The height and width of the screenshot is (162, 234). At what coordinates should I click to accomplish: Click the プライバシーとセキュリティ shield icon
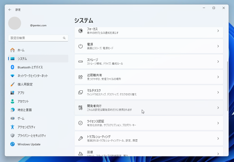click(x=13, y=136)
